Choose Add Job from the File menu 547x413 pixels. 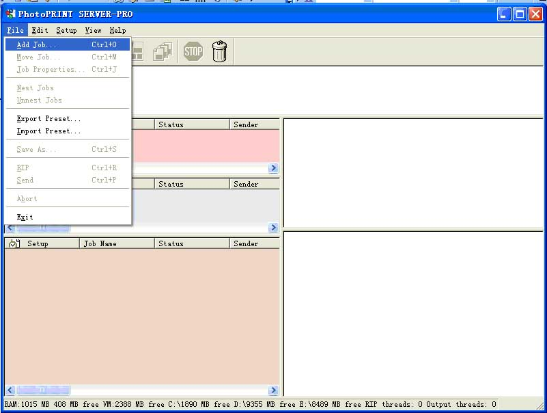68,44
